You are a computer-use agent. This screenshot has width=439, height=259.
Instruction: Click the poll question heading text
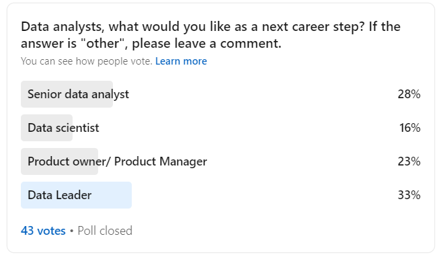pyautogui.click(x=210, y=35)
